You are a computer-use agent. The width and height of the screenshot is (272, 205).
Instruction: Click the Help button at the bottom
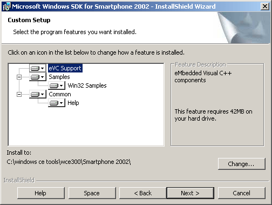[41, 193]
